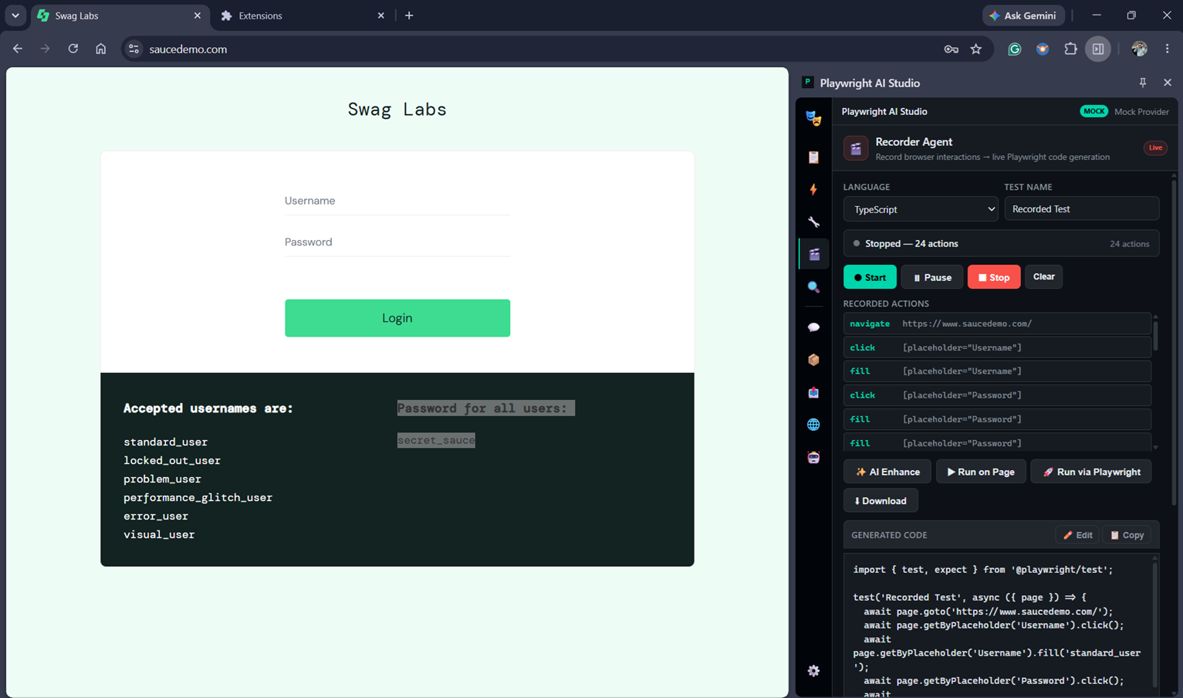Open the Grammarly extension icon

1015,49
